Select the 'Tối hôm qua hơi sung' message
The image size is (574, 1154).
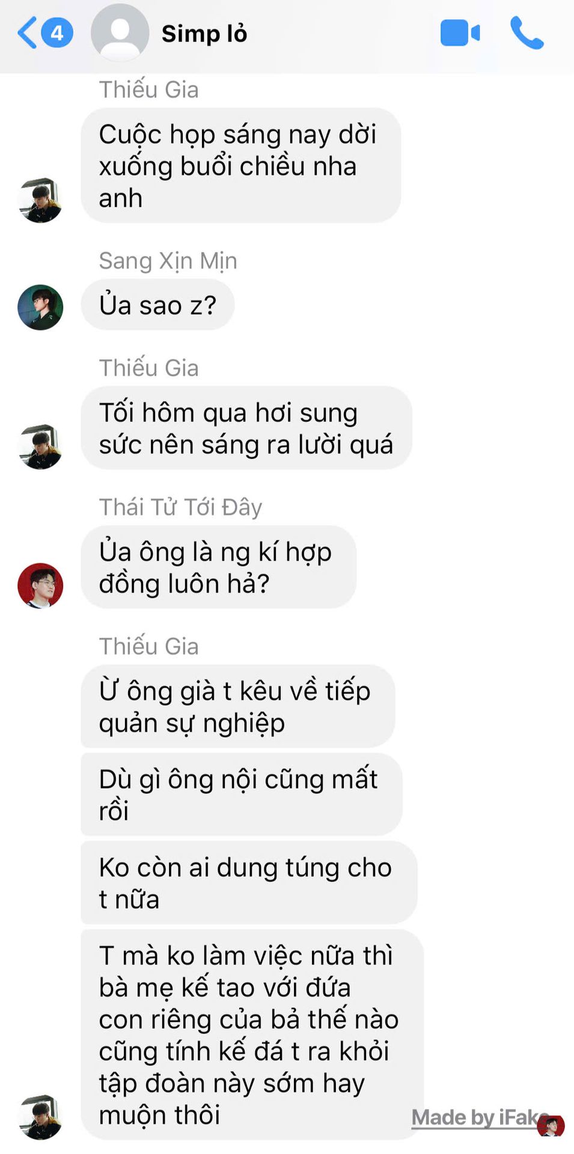point(246,428)
